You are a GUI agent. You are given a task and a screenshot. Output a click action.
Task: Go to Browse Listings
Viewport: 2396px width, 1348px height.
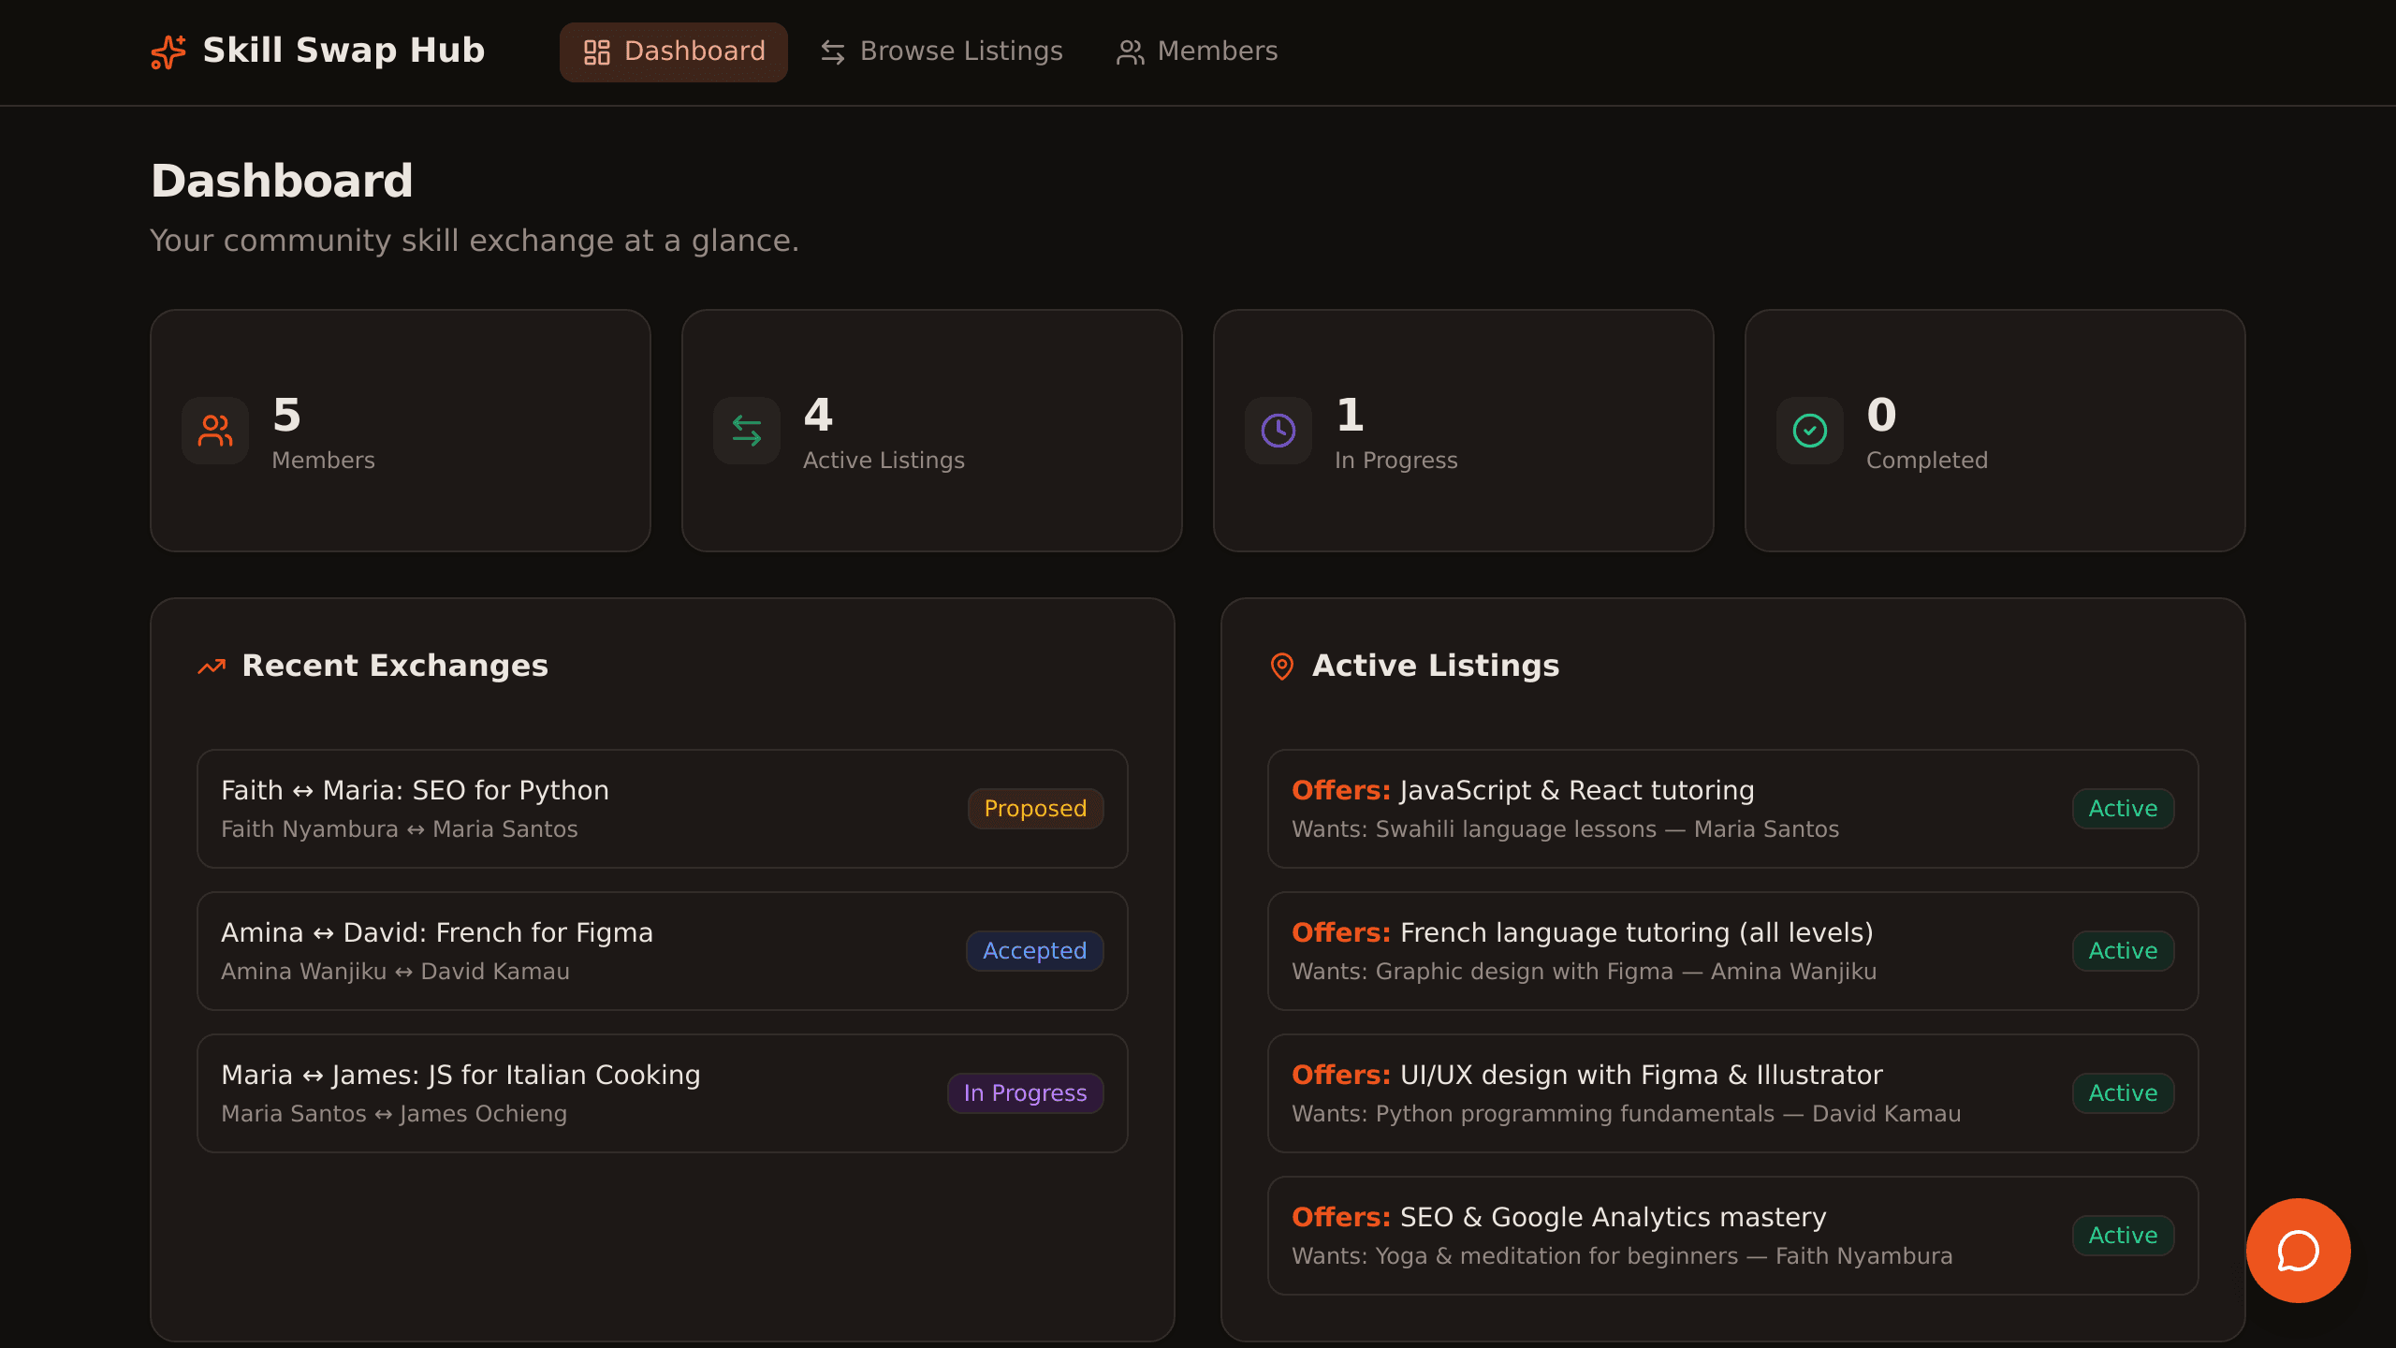[x=942, y=51]
